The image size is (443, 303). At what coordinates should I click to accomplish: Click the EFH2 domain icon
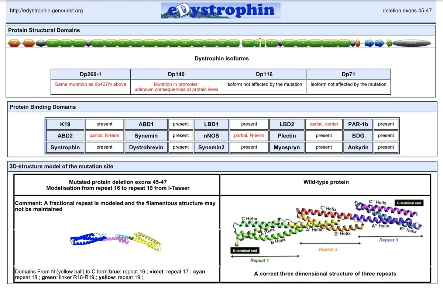tap(380, 43)
